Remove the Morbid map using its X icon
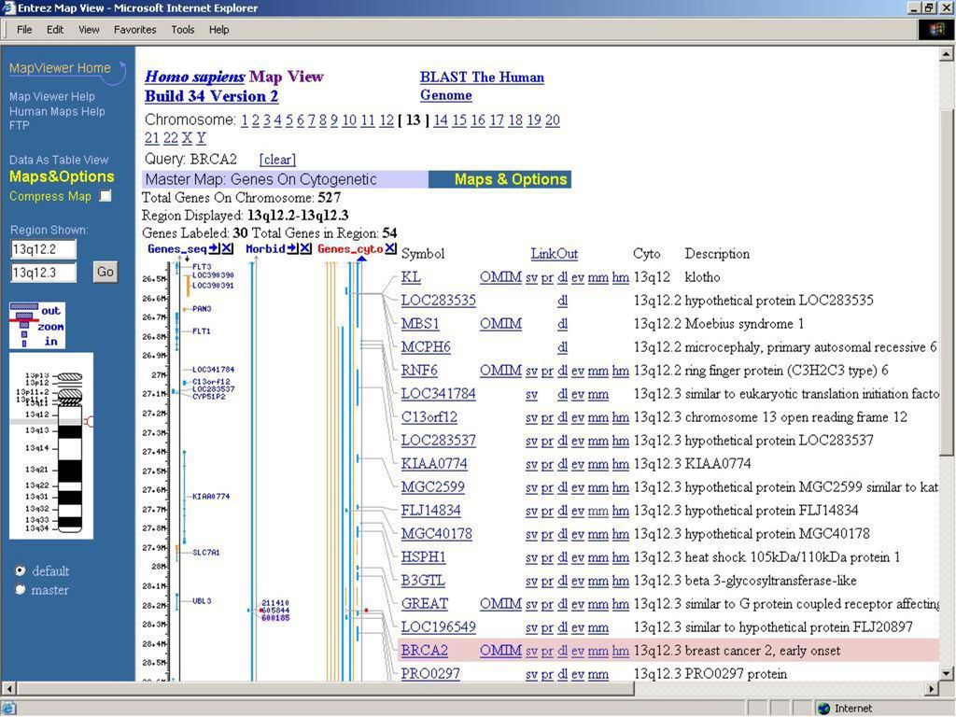 [305, 248]
